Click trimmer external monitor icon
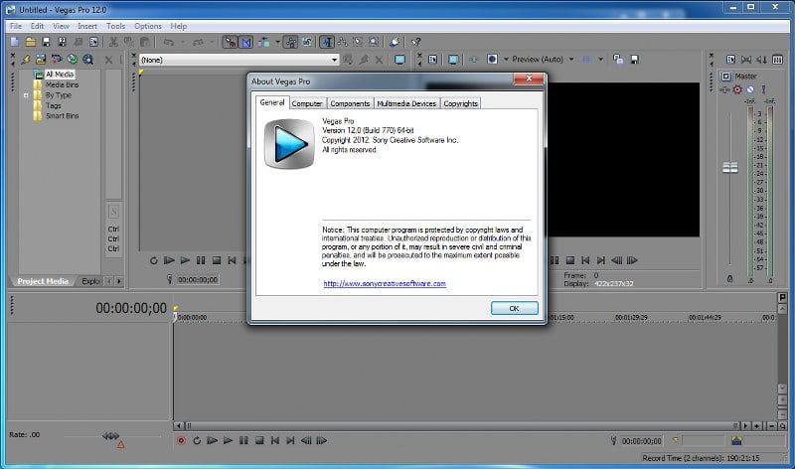 coord(400,60)
